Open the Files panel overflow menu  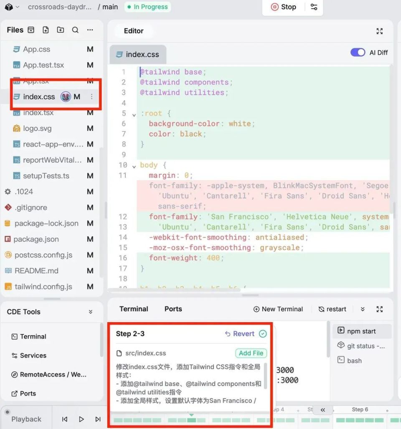[90, 30]
